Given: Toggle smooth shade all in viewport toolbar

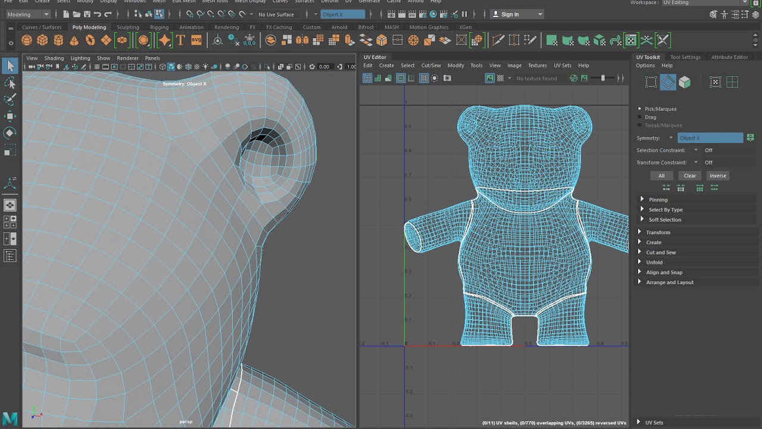Looking at the screenshot, I should tap(171, 67).
